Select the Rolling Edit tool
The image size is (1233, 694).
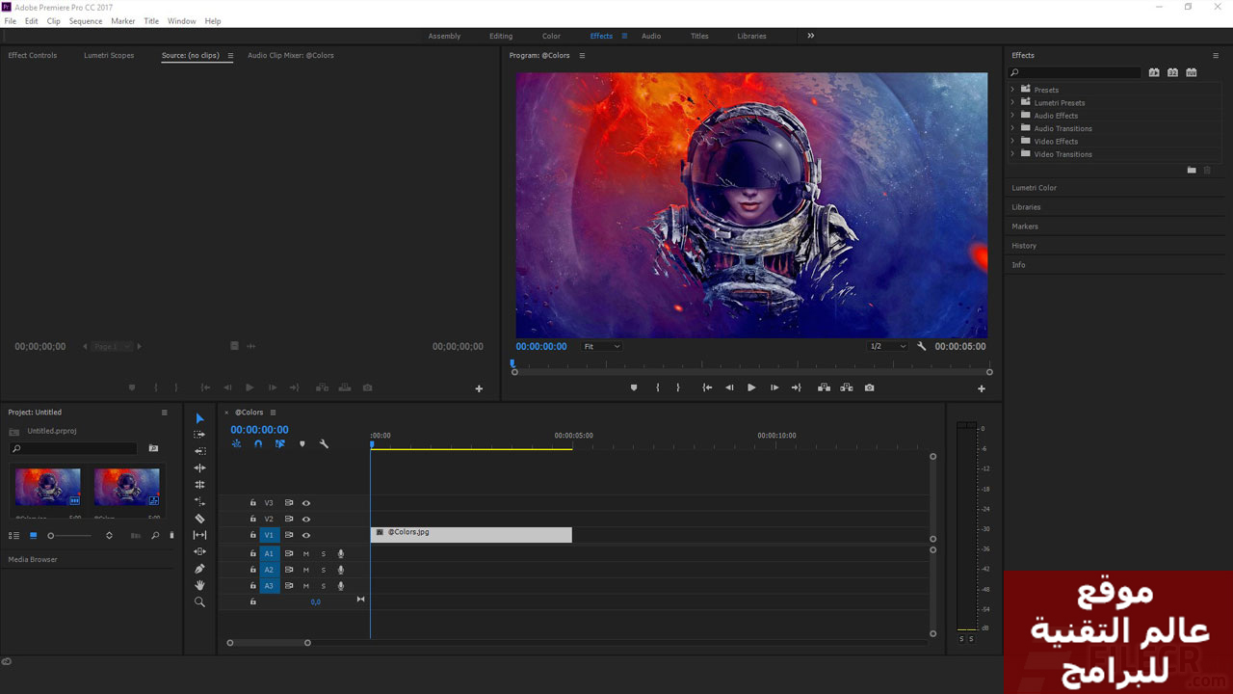[x=199, y=485]
